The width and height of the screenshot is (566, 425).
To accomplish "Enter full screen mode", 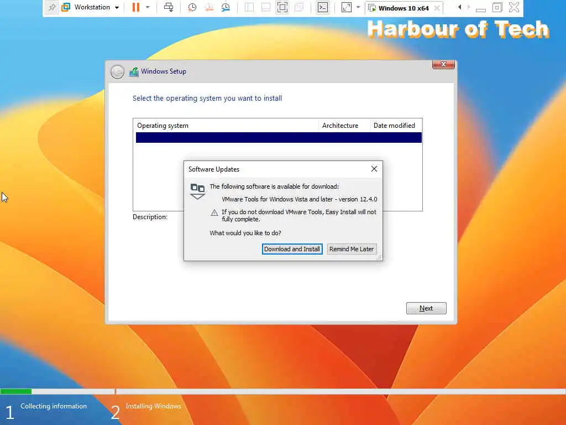I will pyautogui.click(x=282, y=7).
